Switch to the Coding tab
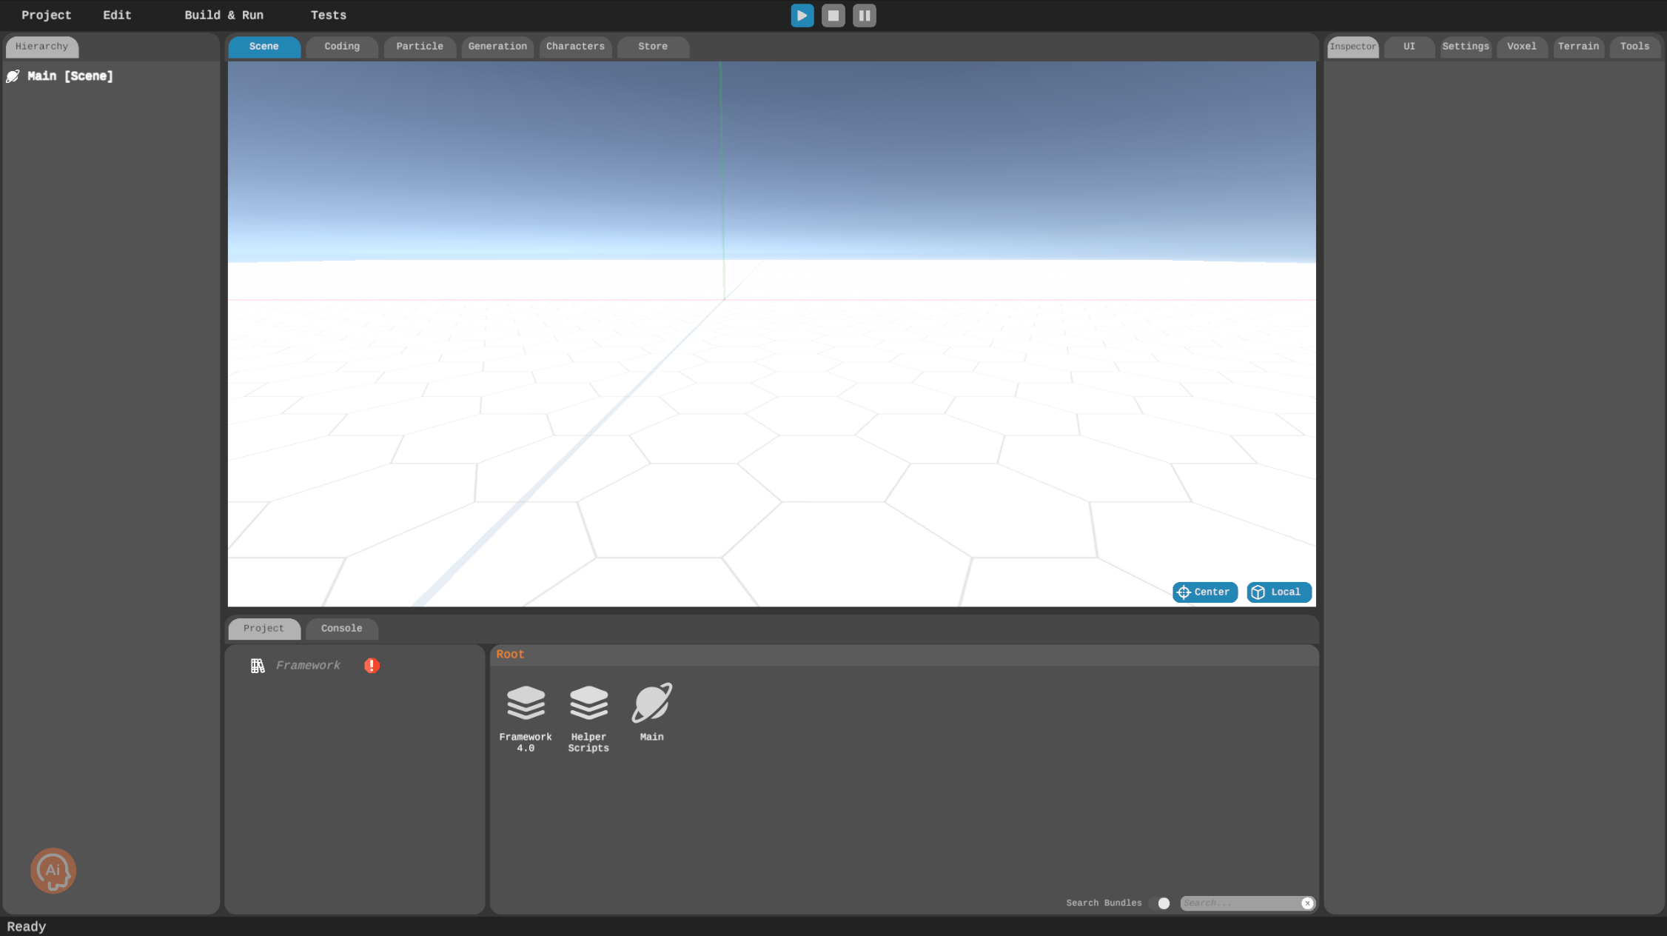1667x936 pixels. (341, 47)
